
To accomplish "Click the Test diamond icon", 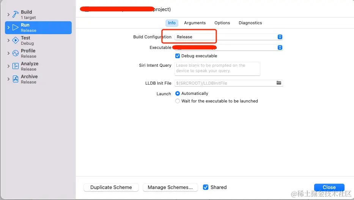I will pos(15,40).
